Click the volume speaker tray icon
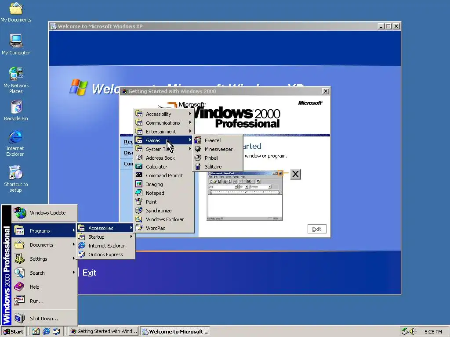Image resolution: width=450 pixels, height=337 pixels. click(412, 331)
